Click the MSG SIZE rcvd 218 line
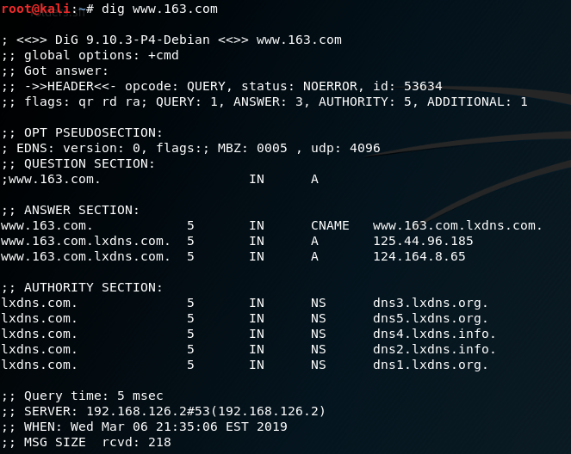The height and width of the screenshot is (454, 571). point(86,442)
